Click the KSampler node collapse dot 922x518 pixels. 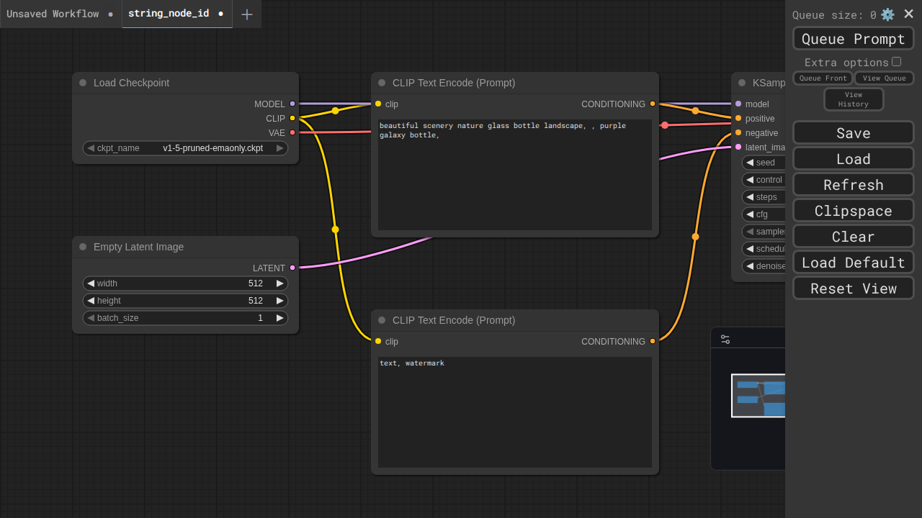742,83
